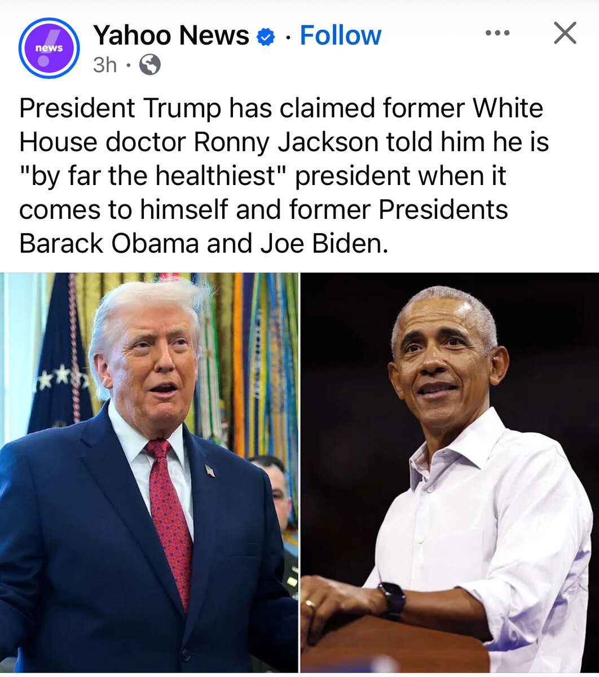Click the 3h post timestamp
The height and width of the screenshot is (677, 599).
(x=105, y=65)
